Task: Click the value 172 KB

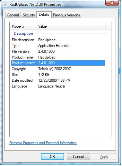Action: 44,75
